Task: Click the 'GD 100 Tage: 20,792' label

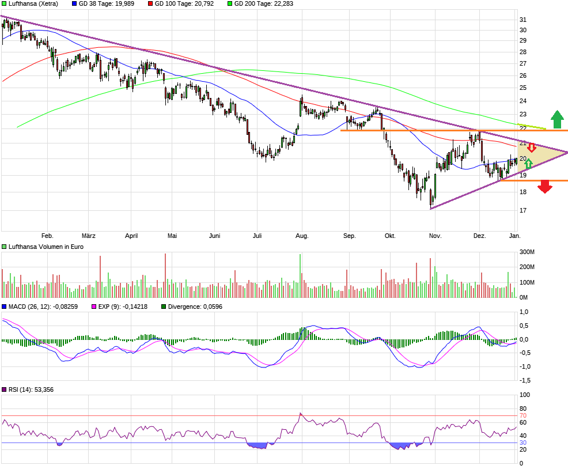Action: coord(184,3)
